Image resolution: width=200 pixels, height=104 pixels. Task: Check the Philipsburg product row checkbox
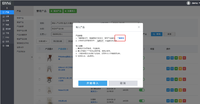pyautogui.click(x=39, y=58)
